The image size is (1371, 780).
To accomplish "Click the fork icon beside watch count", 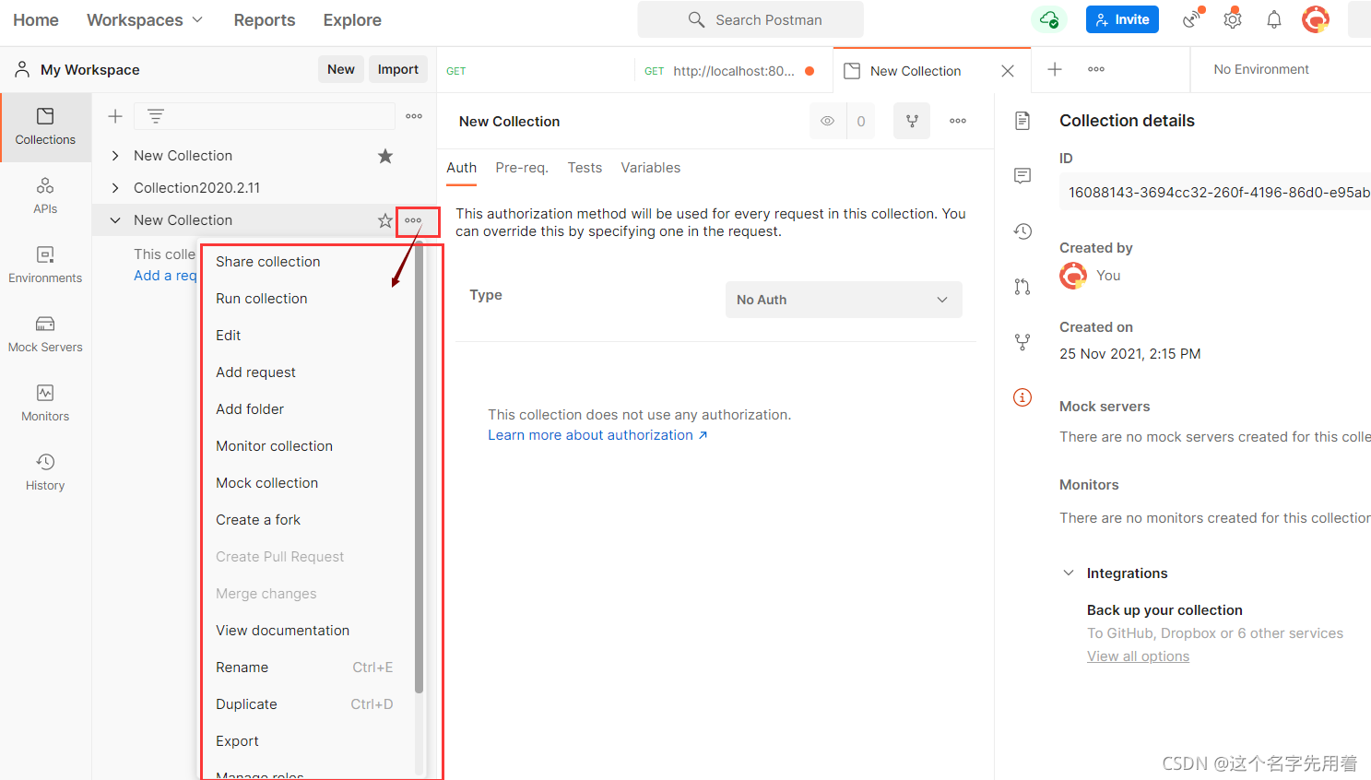I will click(912, 121).
